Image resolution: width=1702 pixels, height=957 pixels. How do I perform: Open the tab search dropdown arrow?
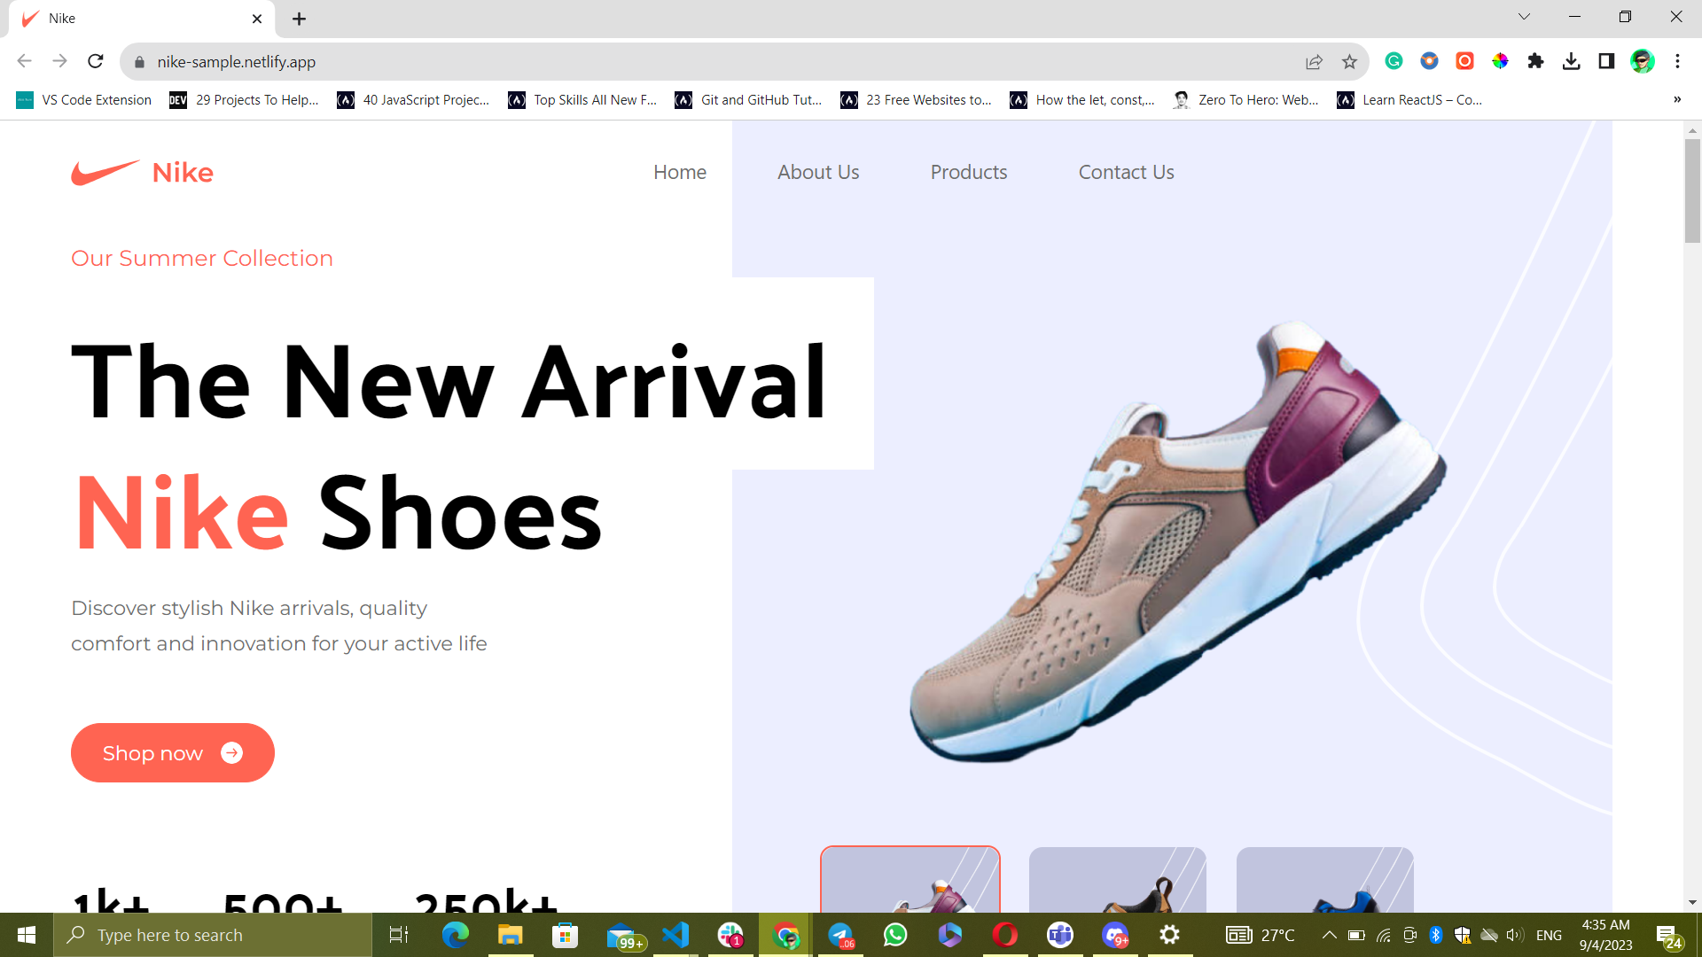tap(1524, 17)
